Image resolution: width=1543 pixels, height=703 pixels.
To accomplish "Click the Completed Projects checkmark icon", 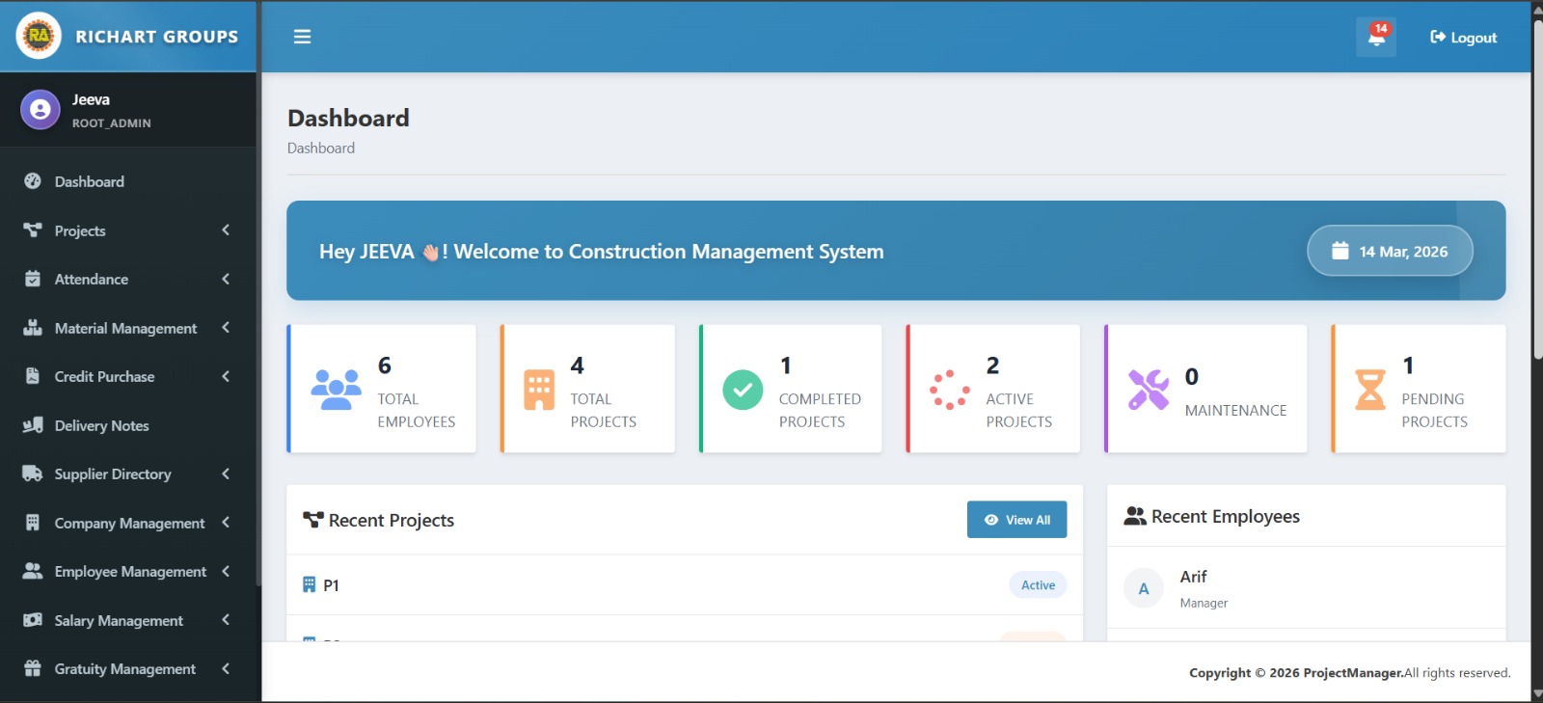I will click(x=743, y=390).
